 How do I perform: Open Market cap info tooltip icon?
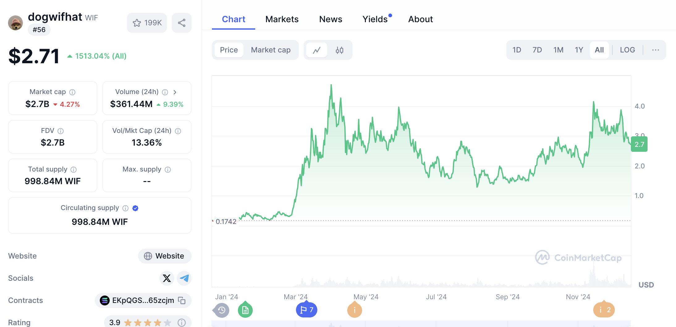72,92
